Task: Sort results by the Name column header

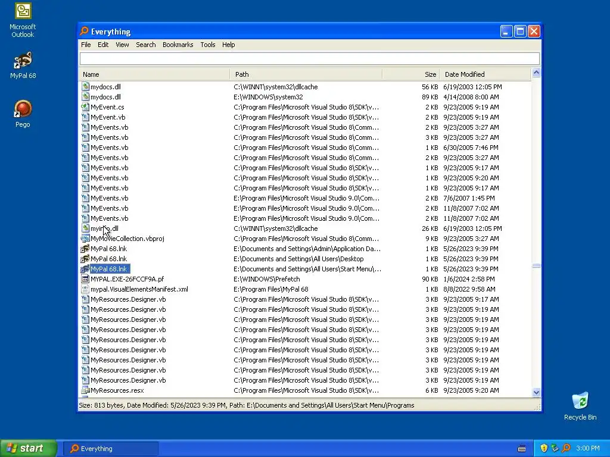Action: click(154, 74)
